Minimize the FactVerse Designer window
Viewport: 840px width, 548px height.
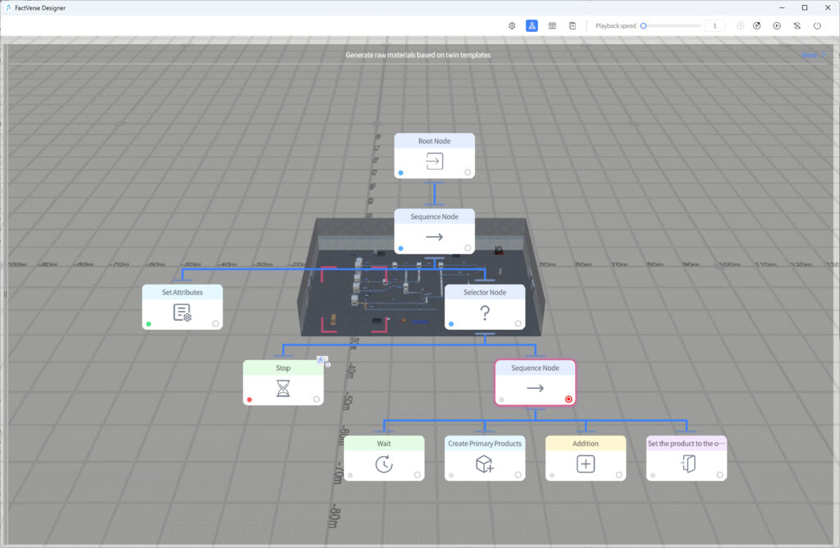point(782,7)
